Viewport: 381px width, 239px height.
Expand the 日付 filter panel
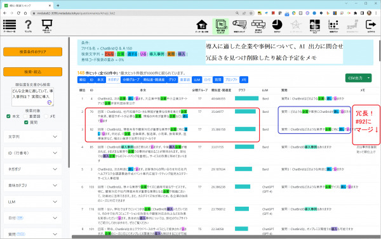coord(32,218)
